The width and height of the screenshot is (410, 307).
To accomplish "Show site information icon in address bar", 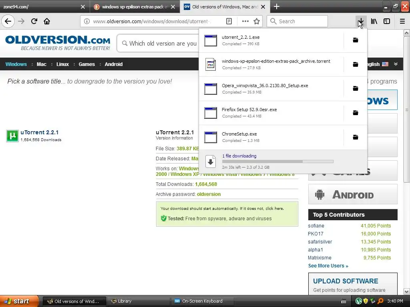I will [87, 21].
